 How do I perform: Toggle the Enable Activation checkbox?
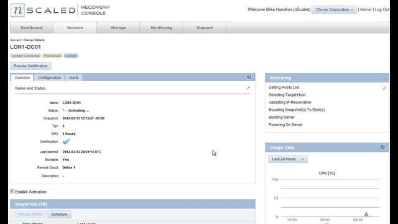(12, 191)
